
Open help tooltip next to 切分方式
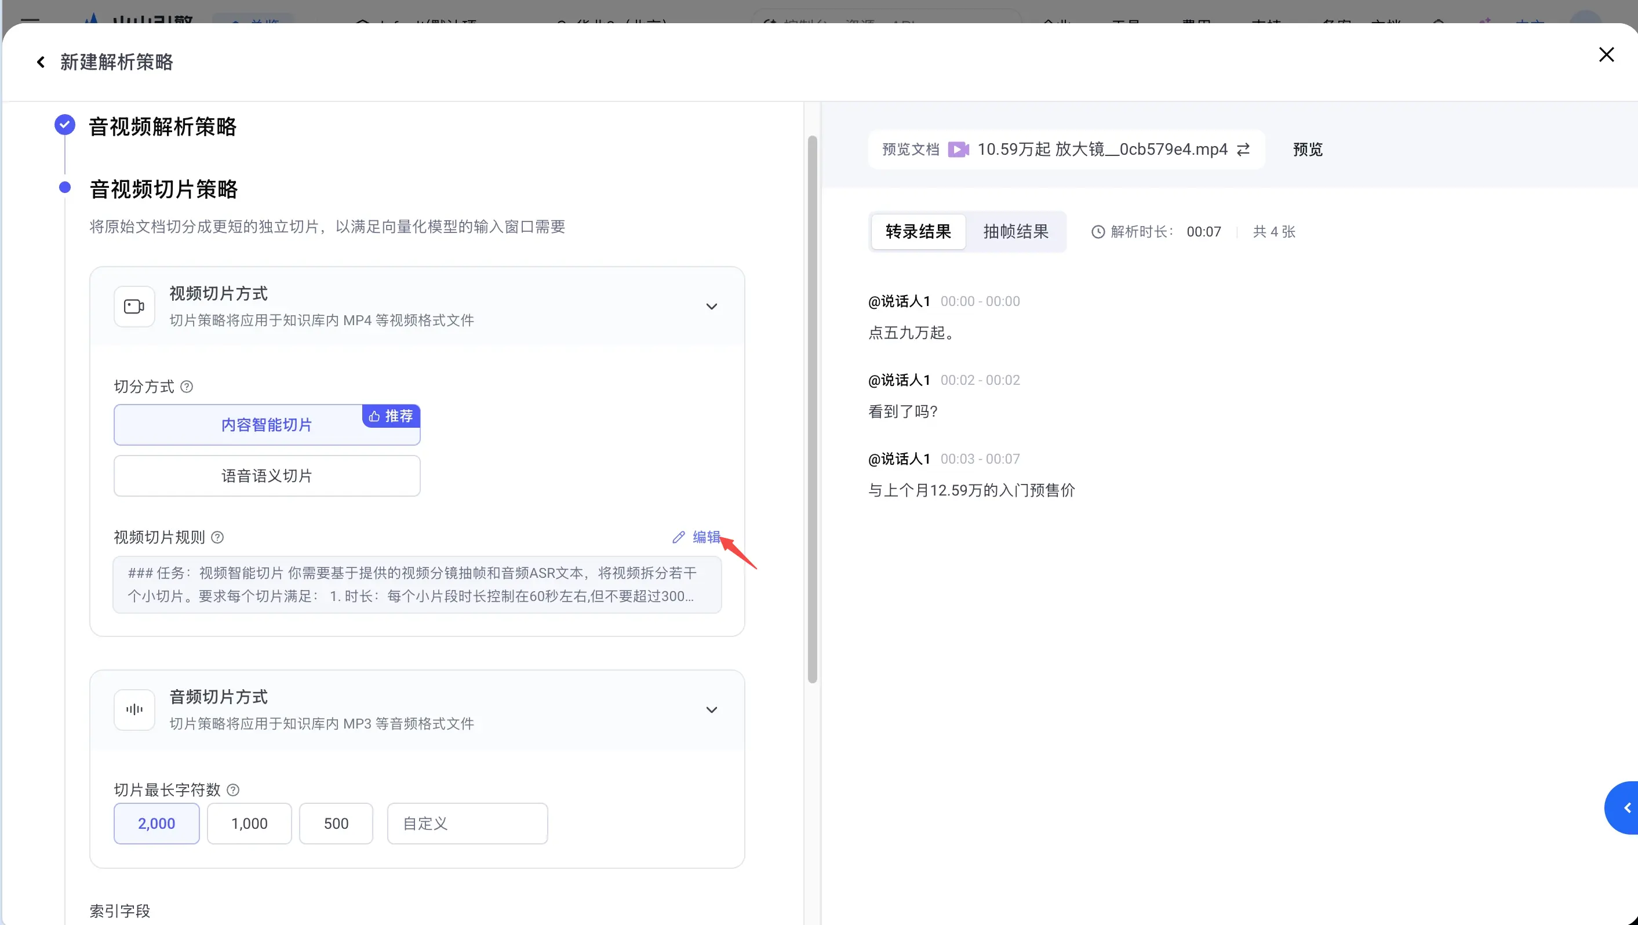[x=186, y=387]
